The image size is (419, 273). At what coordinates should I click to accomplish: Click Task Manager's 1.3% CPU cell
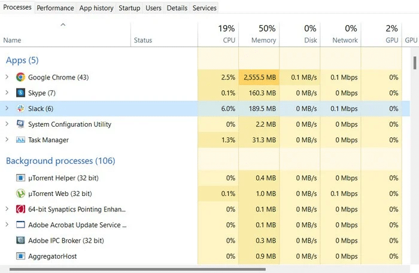pyautogui.click(x=218, y=140)
